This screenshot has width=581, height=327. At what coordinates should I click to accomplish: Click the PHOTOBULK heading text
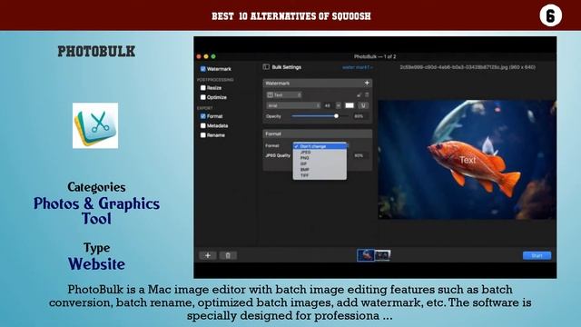pyautogui.click(x=96, y=52)
